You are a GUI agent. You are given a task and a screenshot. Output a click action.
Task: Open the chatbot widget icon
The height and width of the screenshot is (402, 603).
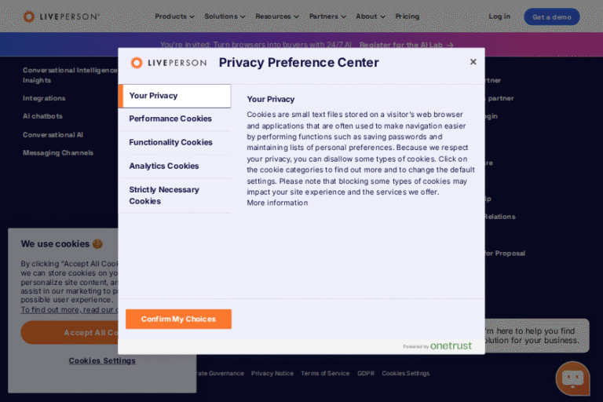tap(572, 378)
